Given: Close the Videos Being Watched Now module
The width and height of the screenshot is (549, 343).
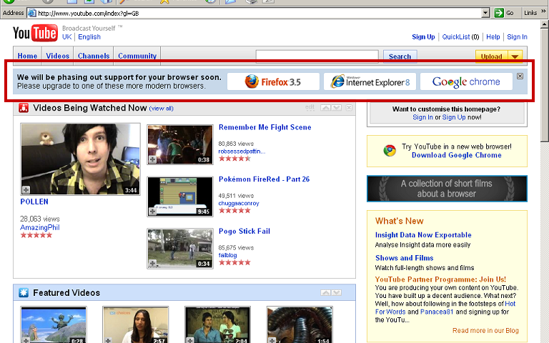Looking at the screenshot, I should click(349, 108).
